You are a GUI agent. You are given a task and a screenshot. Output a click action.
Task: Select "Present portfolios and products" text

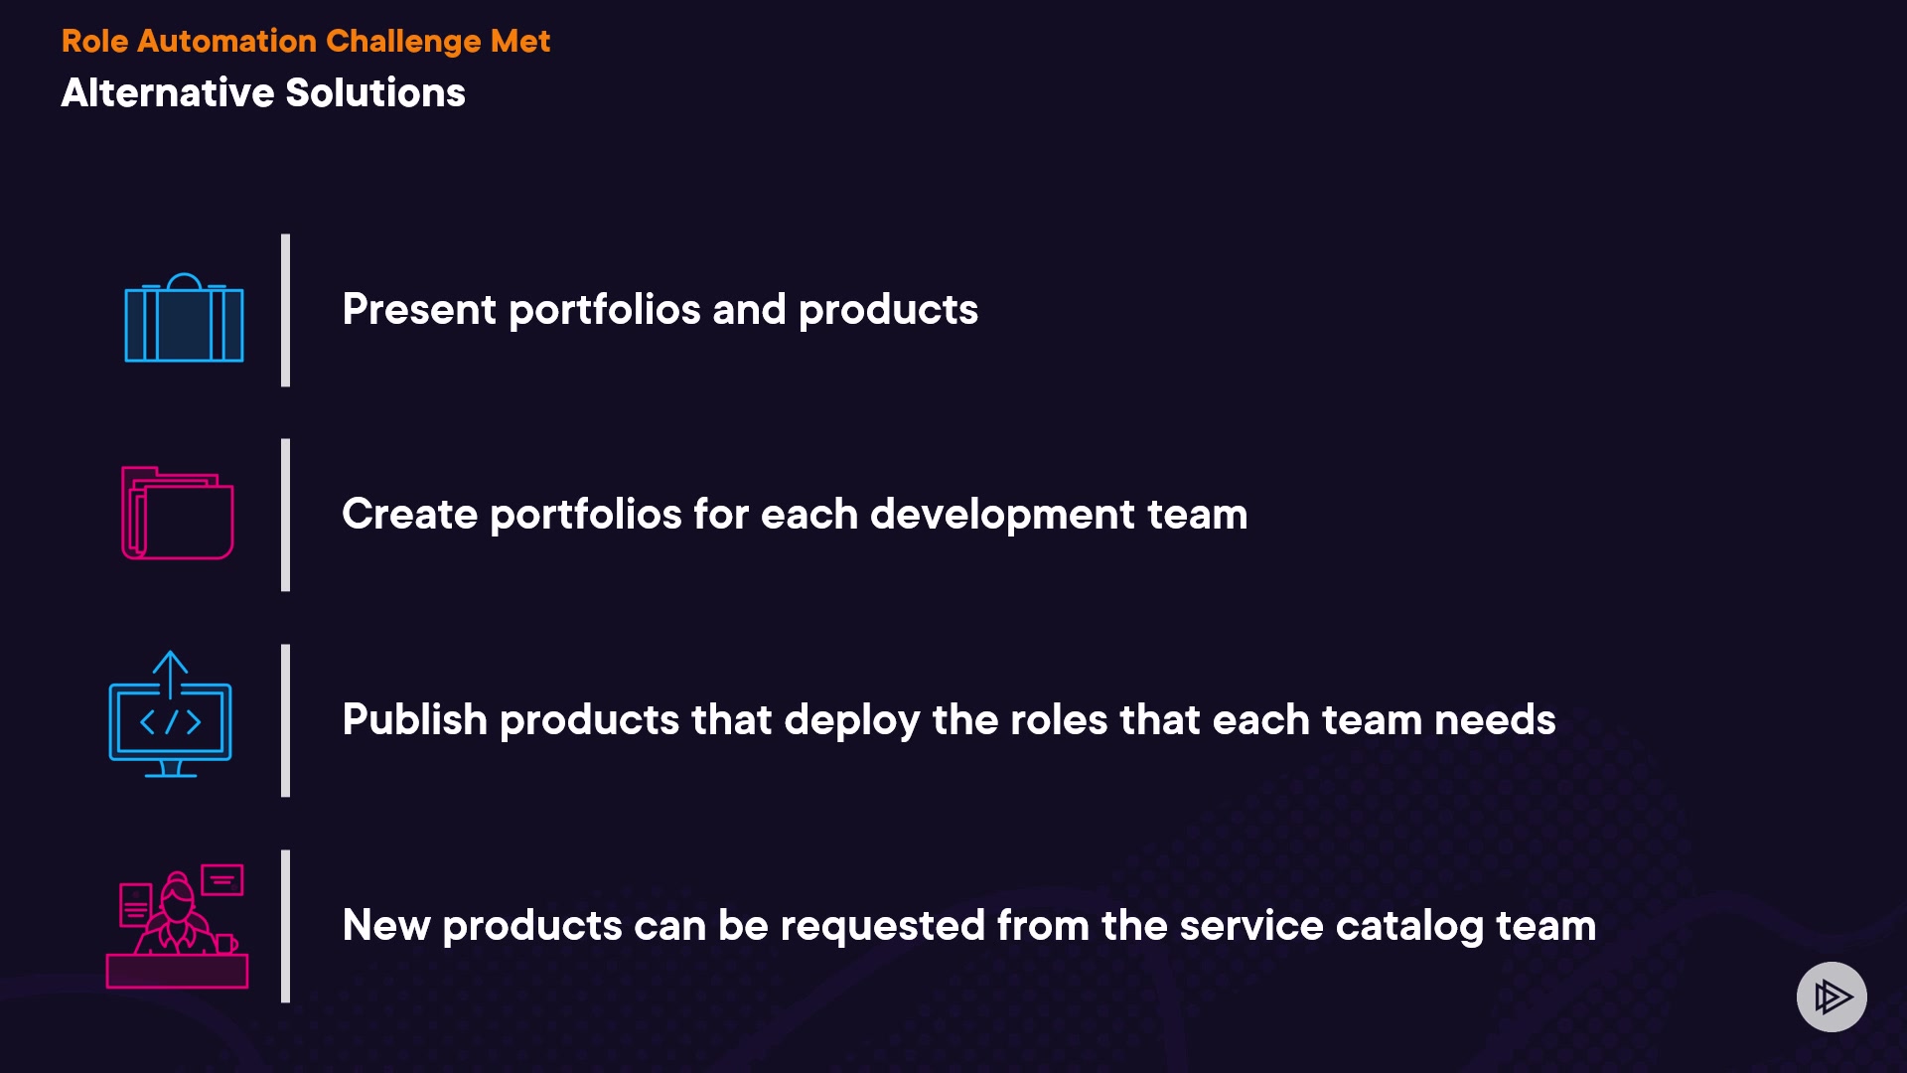660,309
